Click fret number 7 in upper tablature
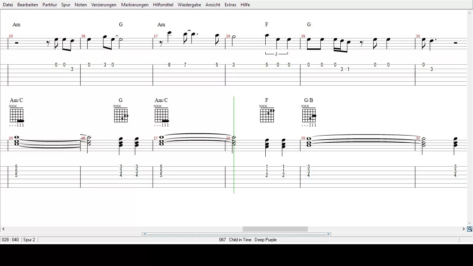Screen dimensions: 473x266 point(185,65)
